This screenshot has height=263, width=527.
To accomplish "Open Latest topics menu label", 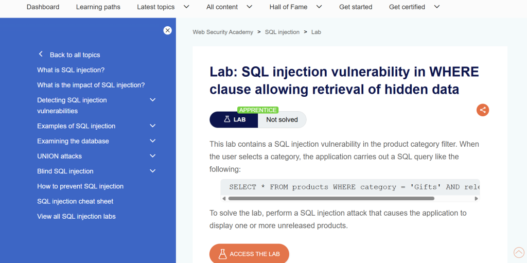I will click(x=156, y=7).
